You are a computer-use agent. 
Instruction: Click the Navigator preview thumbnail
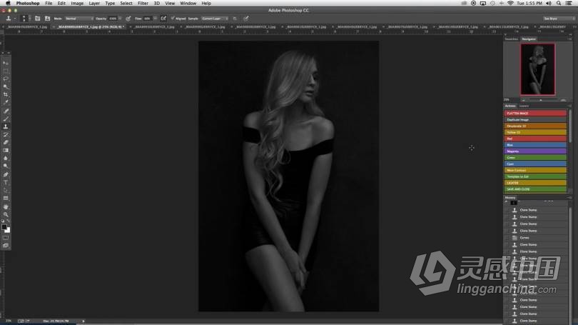(537, 69)
